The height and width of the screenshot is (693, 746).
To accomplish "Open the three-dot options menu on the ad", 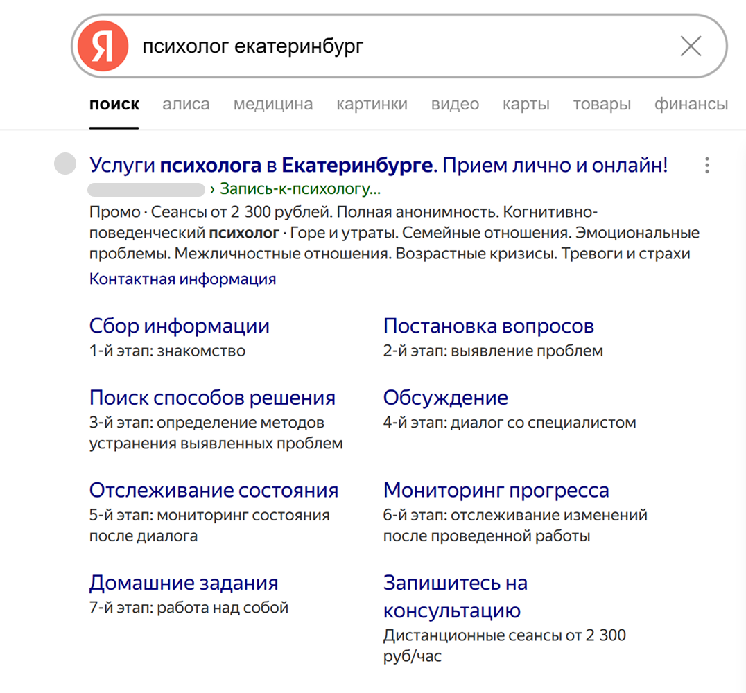I will (x=706, y=166).
